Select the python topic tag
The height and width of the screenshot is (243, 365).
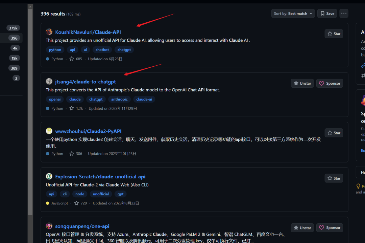(55, 50)
